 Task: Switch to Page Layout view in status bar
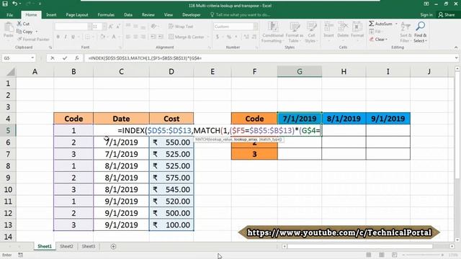381,255
